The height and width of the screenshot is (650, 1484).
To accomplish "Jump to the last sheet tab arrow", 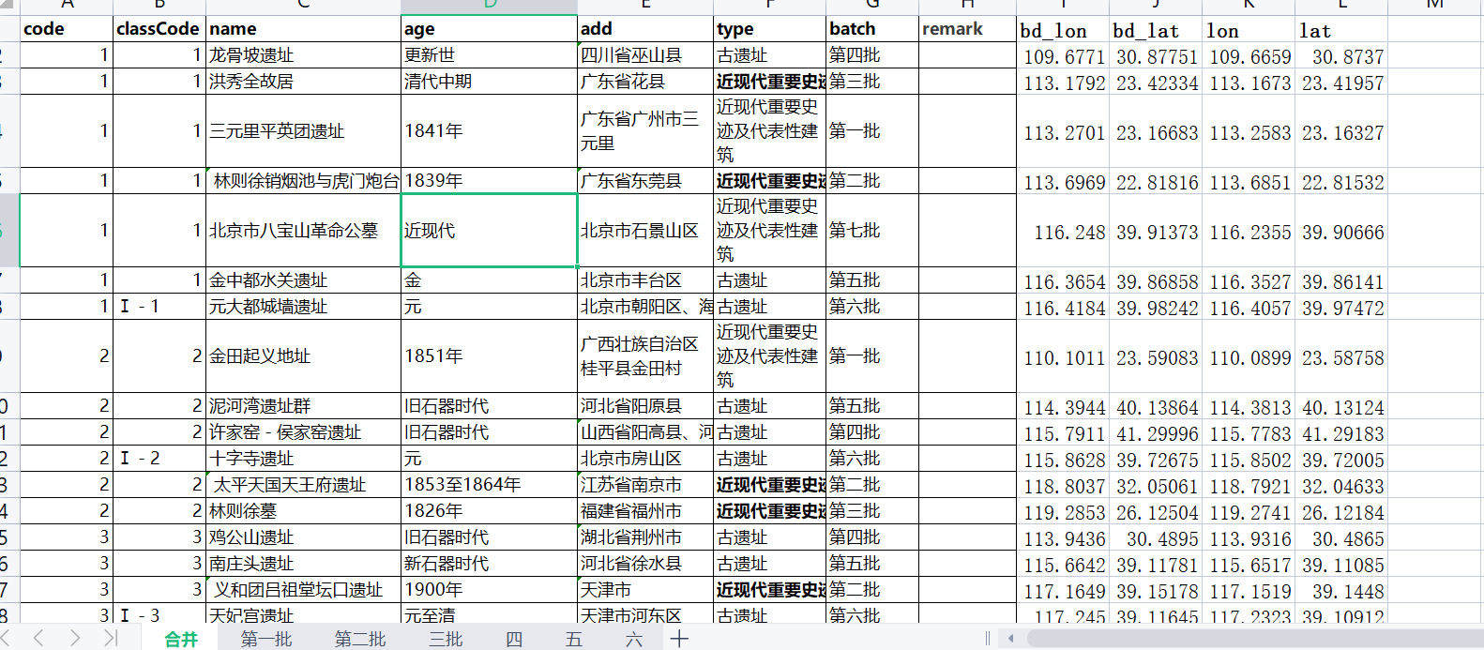I will click(x=110, y=639).
